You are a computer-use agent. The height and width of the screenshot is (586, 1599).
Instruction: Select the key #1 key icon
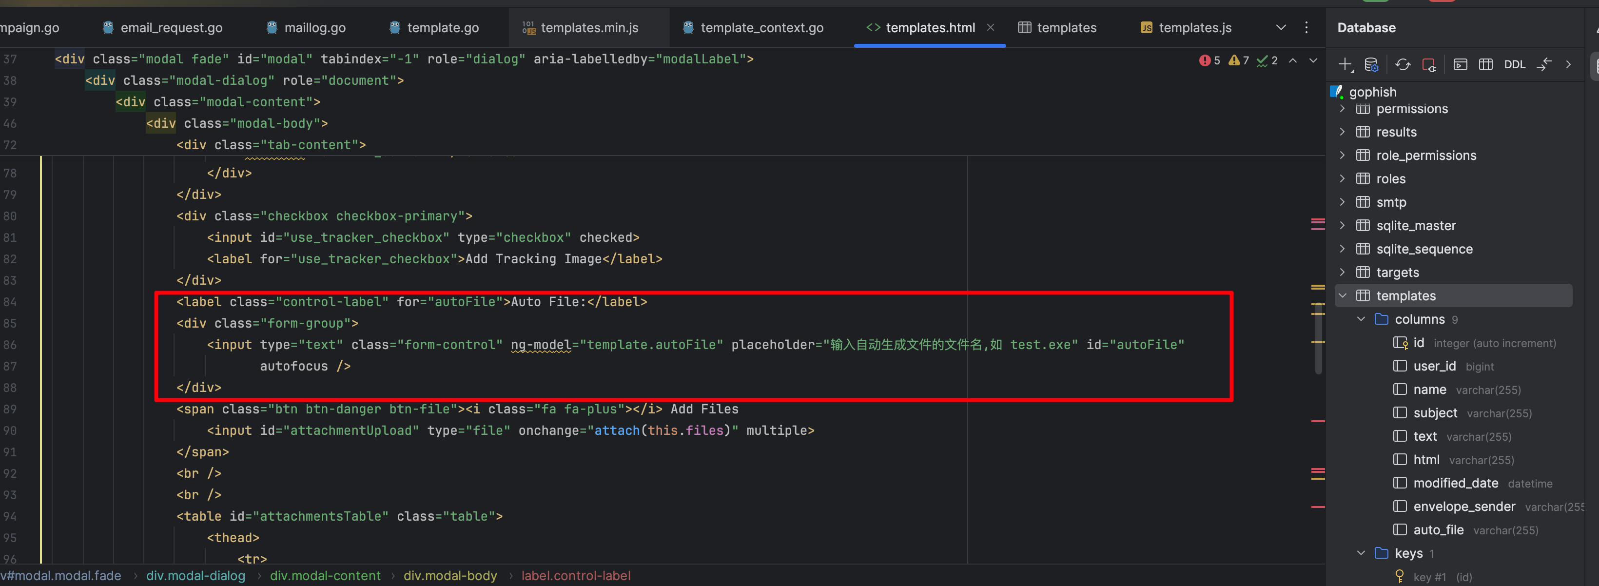pos(1400,577)
